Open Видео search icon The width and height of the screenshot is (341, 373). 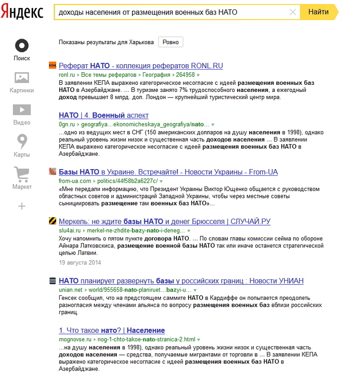tap(22, 109)
